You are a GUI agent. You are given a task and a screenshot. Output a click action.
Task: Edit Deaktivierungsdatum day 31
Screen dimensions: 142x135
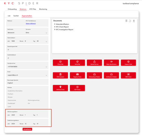click(38, 124)
